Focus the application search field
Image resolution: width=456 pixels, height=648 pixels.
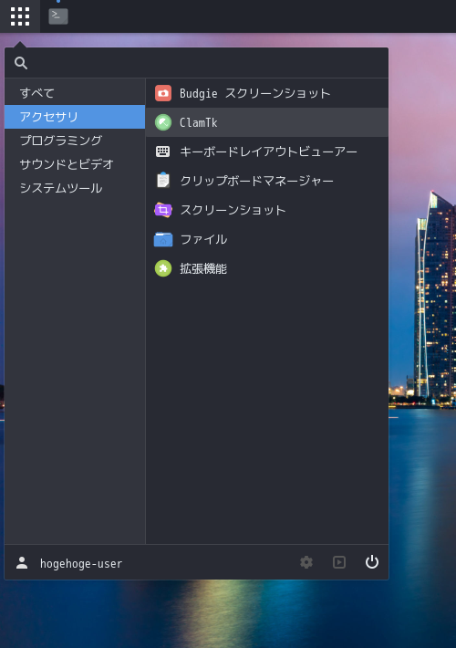197,63
